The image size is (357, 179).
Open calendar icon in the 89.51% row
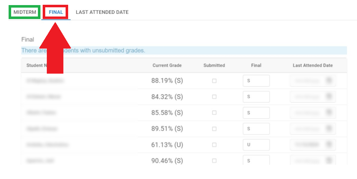point(329,129)
